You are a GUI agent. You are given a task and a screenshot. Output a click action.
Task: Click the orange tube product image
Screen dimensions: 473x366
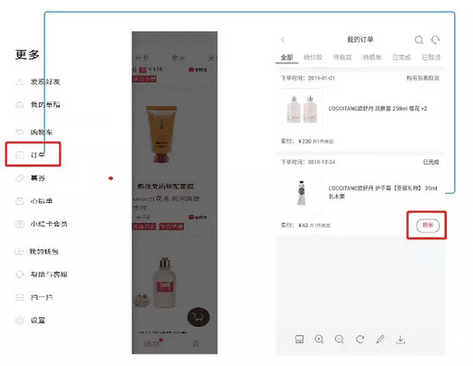[161, 134]
